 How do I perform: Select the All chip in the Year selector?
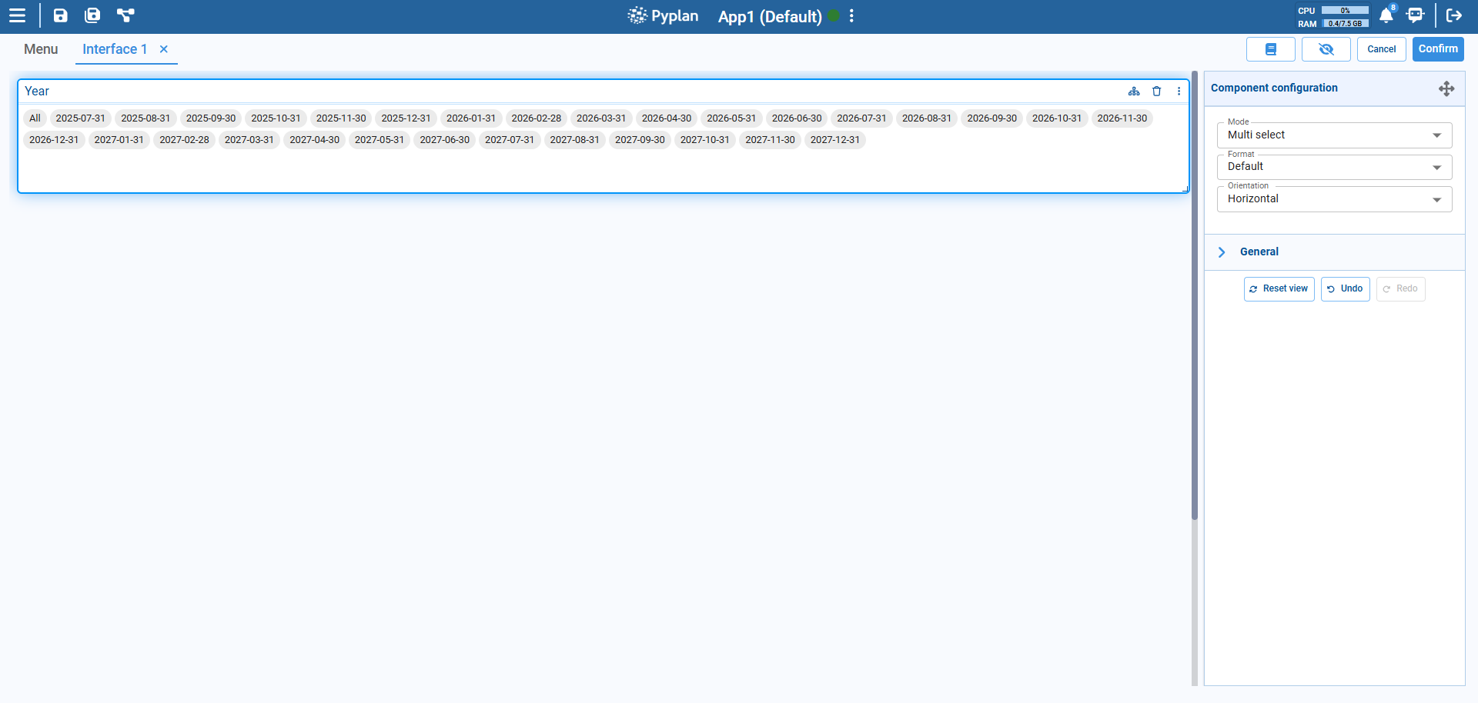pos(34,118)
